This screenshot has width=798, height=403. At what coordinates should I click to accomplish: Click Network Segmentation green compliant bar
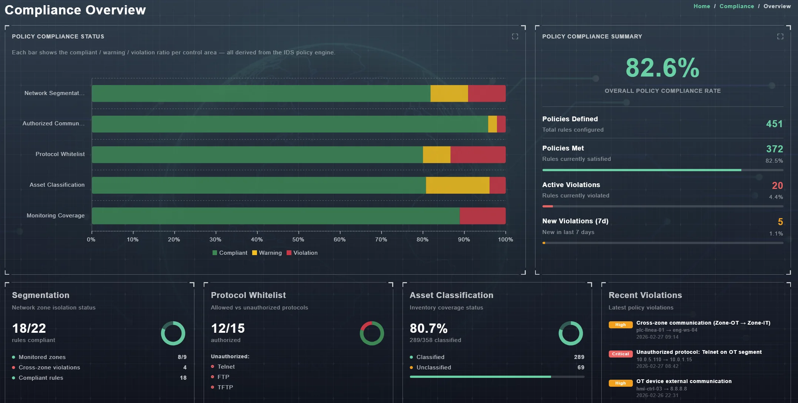(261, 94)
